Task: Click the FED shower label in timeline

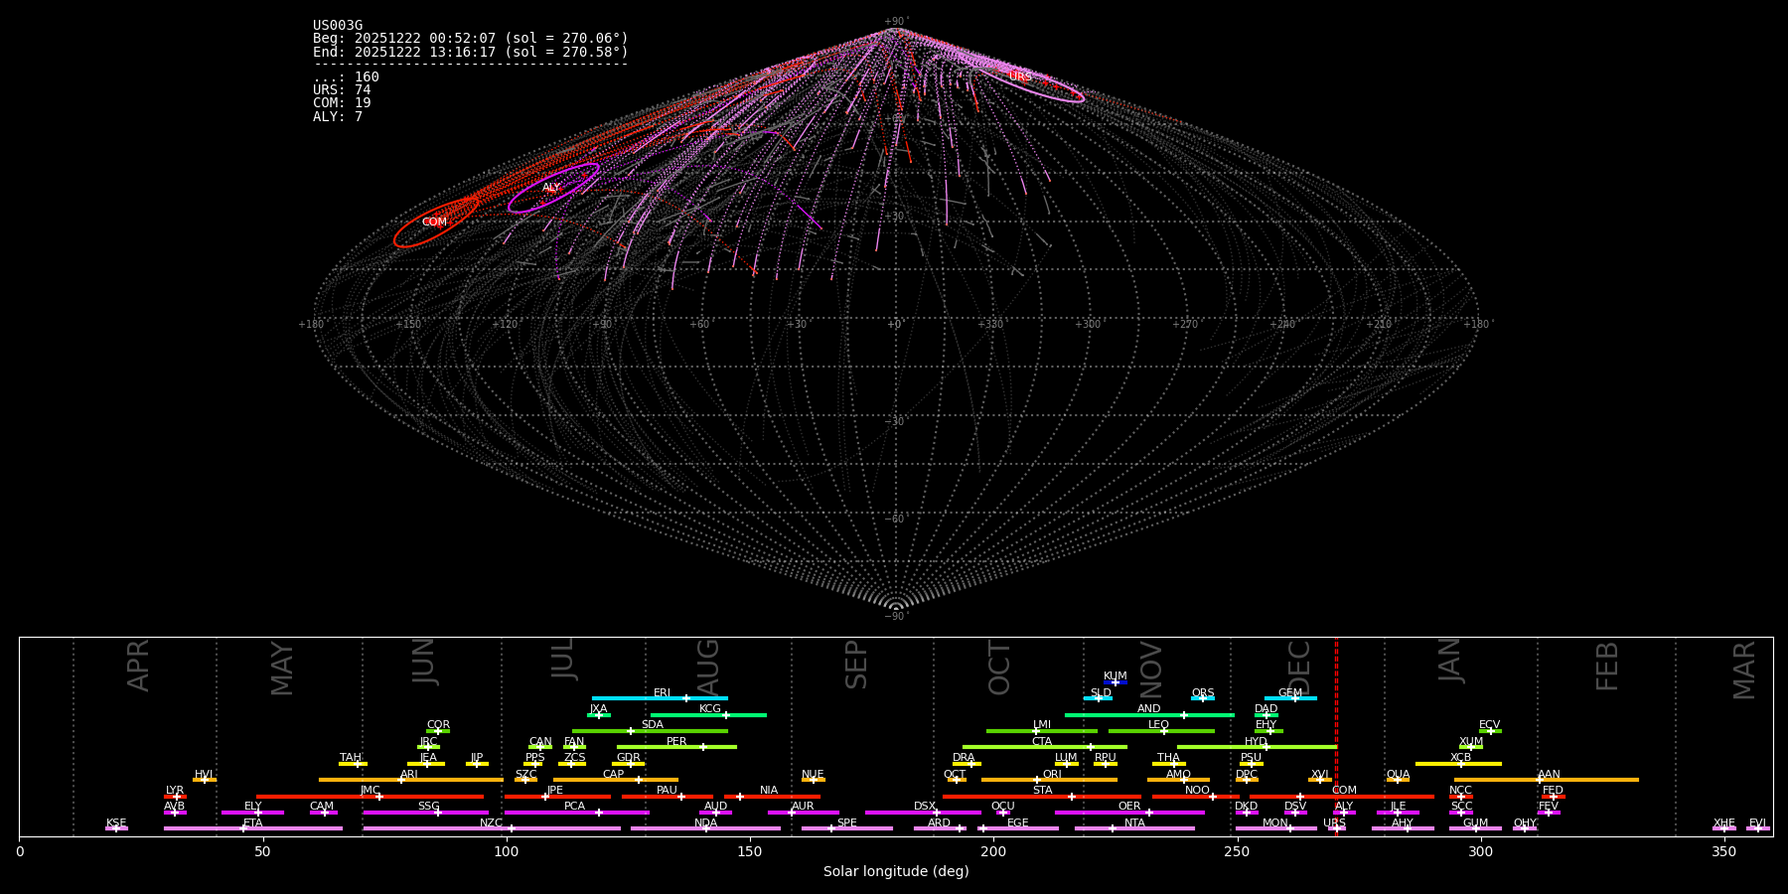Action: 1553,791
